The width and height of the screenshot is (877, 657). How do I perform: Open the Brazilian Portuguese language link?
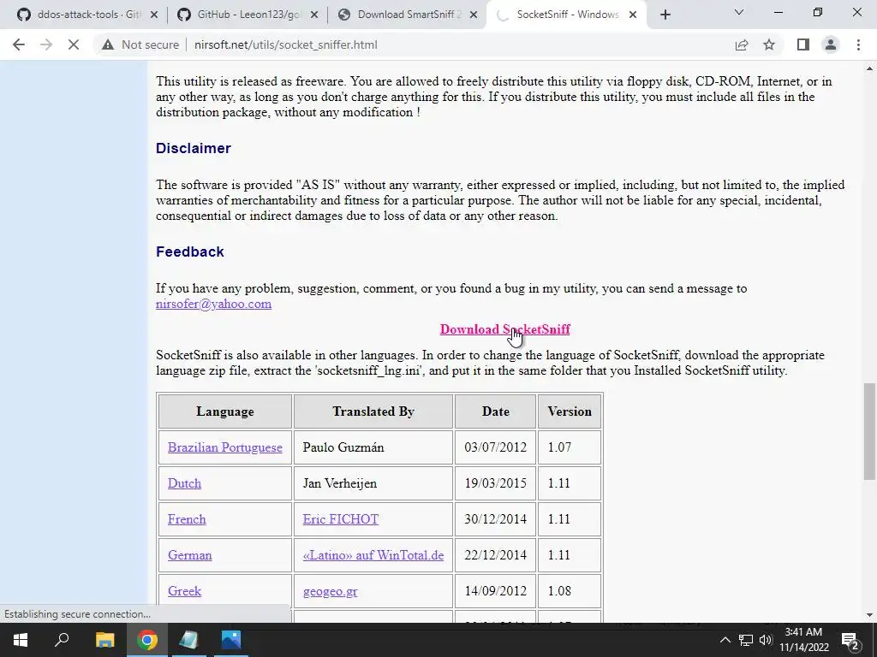coord(225,447)
